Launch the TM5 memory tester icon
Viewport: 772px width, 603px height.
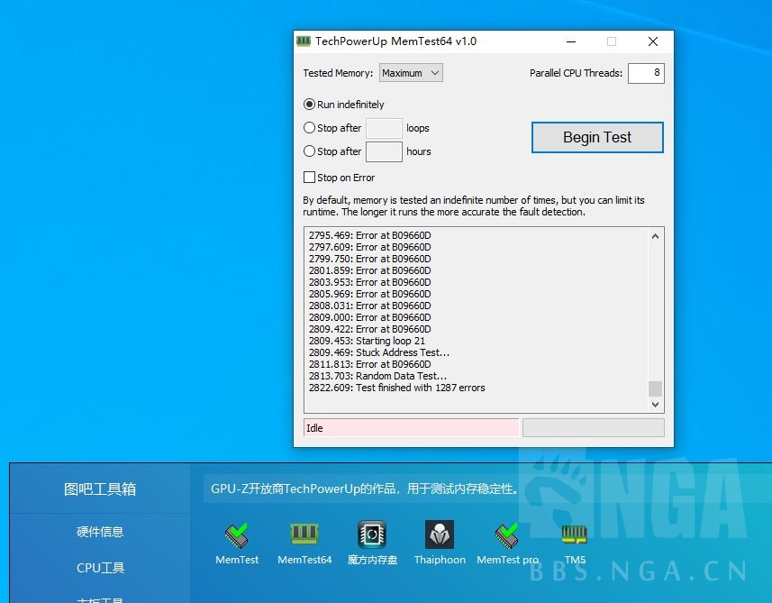(x=575, y=534)
